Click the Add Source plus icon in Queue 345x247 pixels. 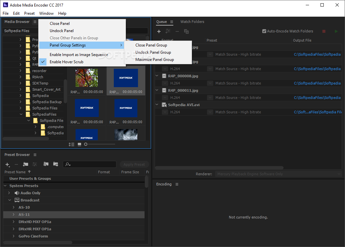coord(159,31)
